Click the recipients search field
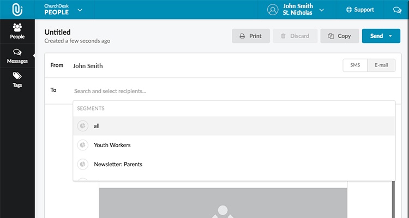Image resolution: width=409 pixels, height=218 pixels. tap(234, 91)
